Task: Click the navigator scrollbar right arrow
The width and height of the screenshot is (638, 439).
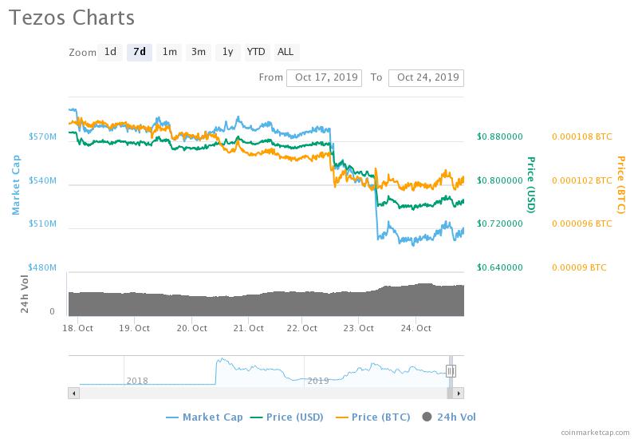Action: pyautogui.click(x=459, y=394)
